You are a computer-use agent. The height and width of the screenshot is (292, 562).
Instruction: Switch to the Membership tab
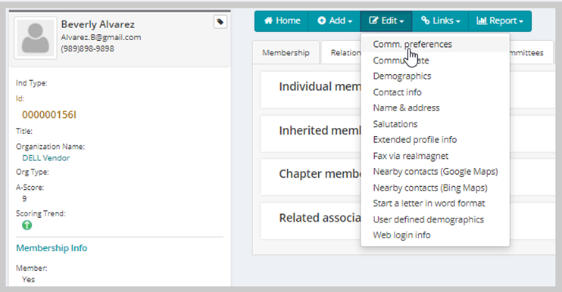[286, 53]
